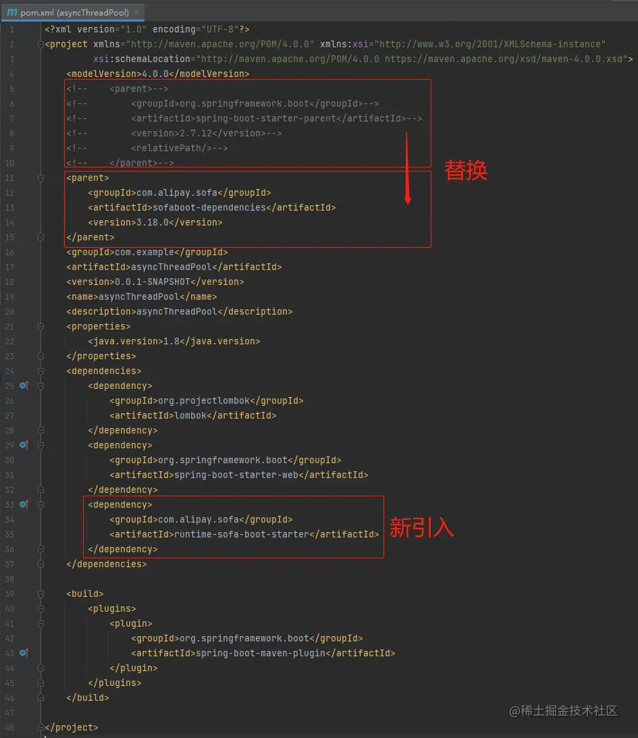Collapse the project tag fold on line 2
638x738 pixels.
41,45
